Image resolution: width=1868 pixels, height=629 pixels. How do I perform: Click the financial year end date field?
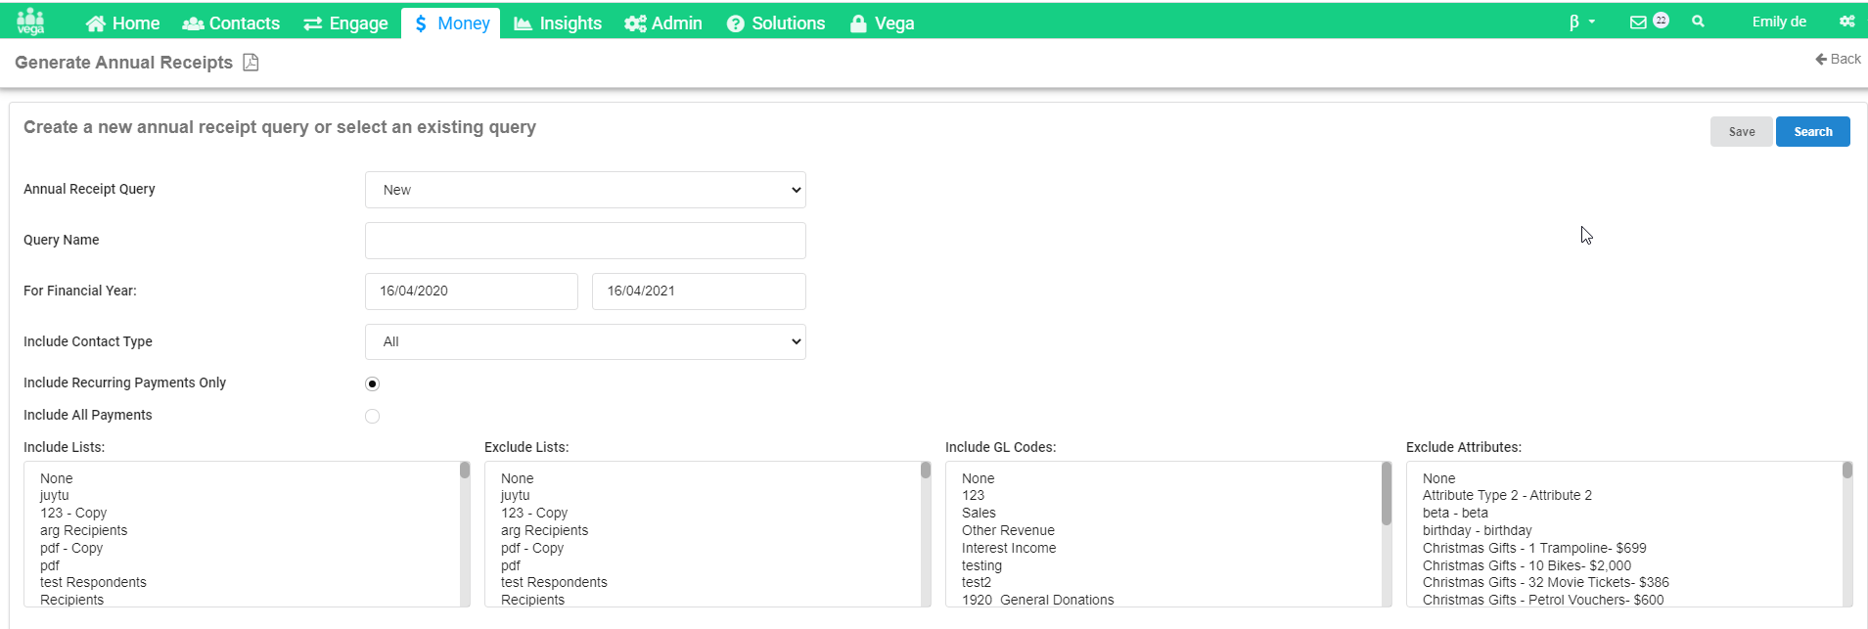coord(699,292)
